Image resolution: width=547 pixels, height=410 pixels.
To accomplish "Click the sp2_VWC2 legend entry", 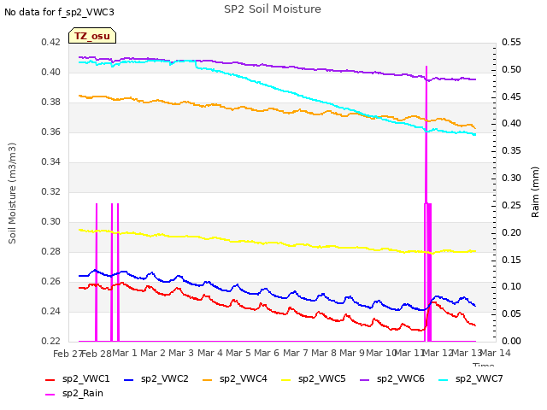I will 156,378.
